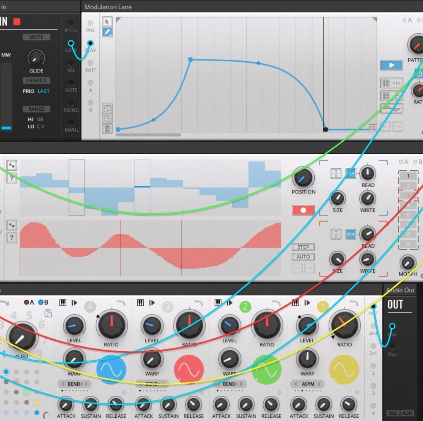Select snapshot B radio on operator panel

click(x=41, y=302)
